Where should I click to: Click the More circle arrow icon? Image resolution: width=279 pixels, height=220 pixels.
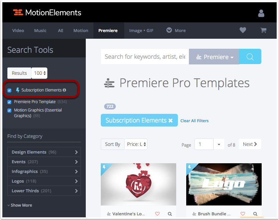coord(169,30)
